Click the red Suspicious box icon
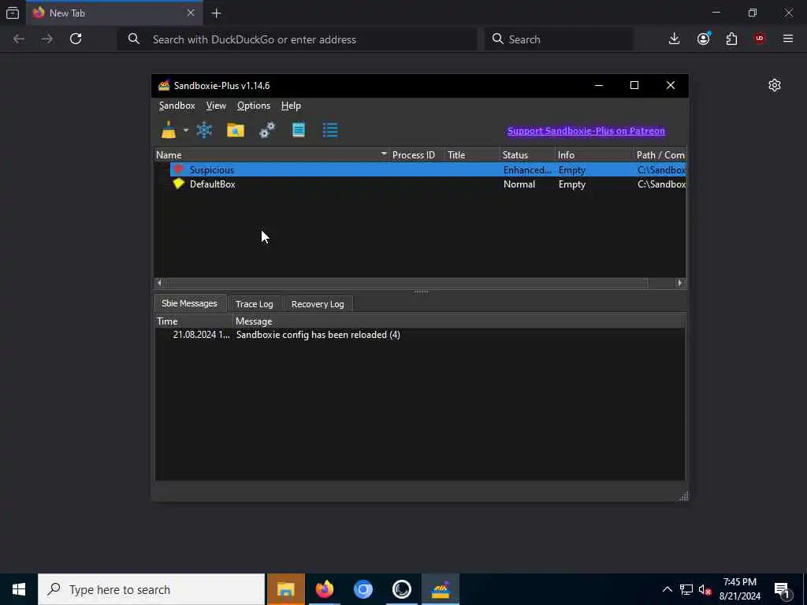Image resolution: width=807 pixels, height=605 pixels. pos(179,169)
